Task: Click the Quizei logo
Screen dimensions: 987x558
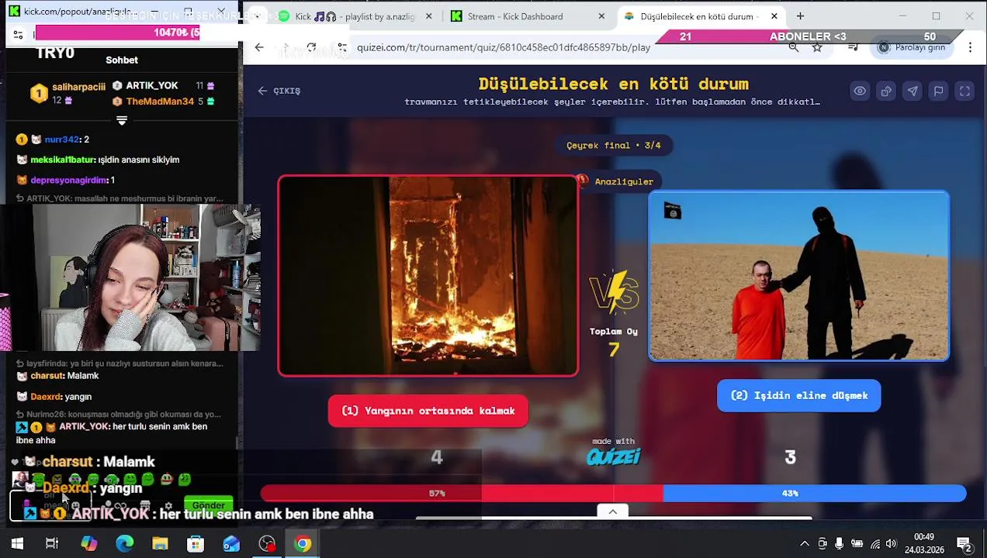Action: point(613,456)
